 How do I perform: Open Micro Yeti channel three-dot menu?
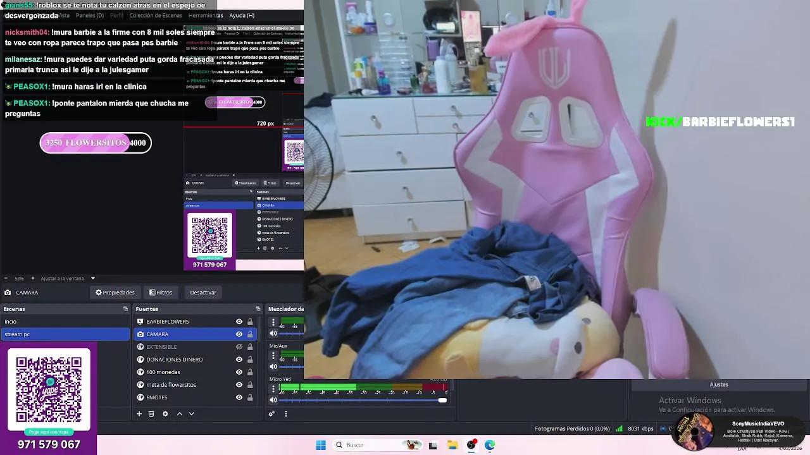(x=273, y=389)
